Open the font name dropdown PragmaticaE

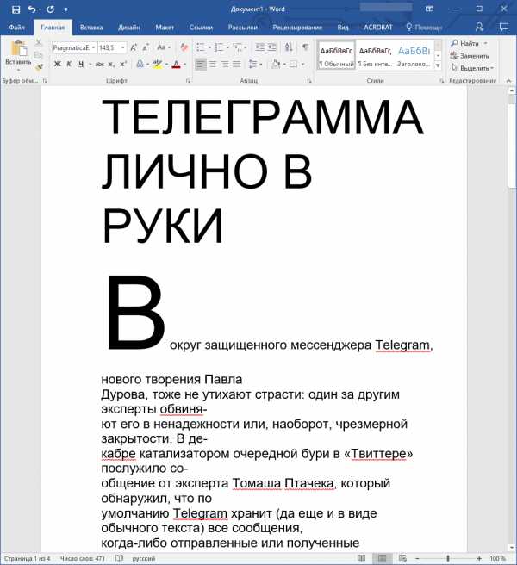pyautogui.click(x=74, y=47)
